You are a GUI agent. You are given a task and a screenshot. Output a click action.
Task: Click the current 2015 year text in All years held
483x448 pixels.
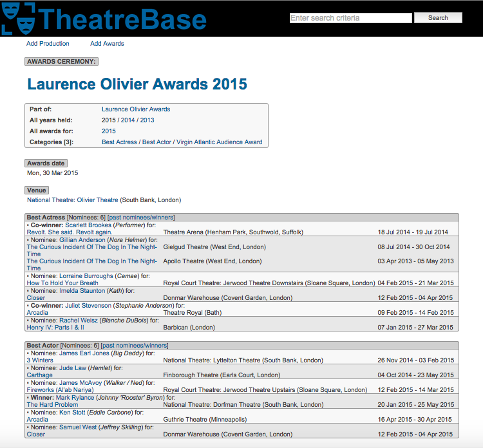point(109,120)
